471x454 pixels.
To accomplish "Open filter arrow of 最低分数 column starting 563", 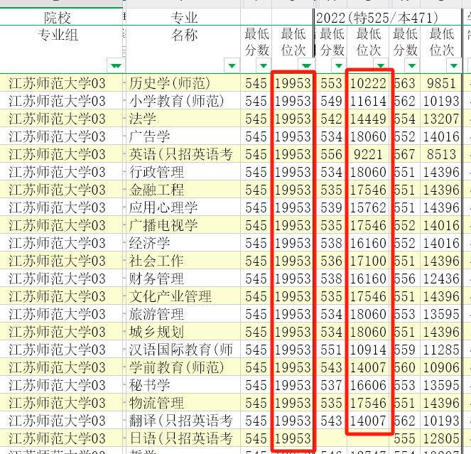I will [x=412, y=66].
